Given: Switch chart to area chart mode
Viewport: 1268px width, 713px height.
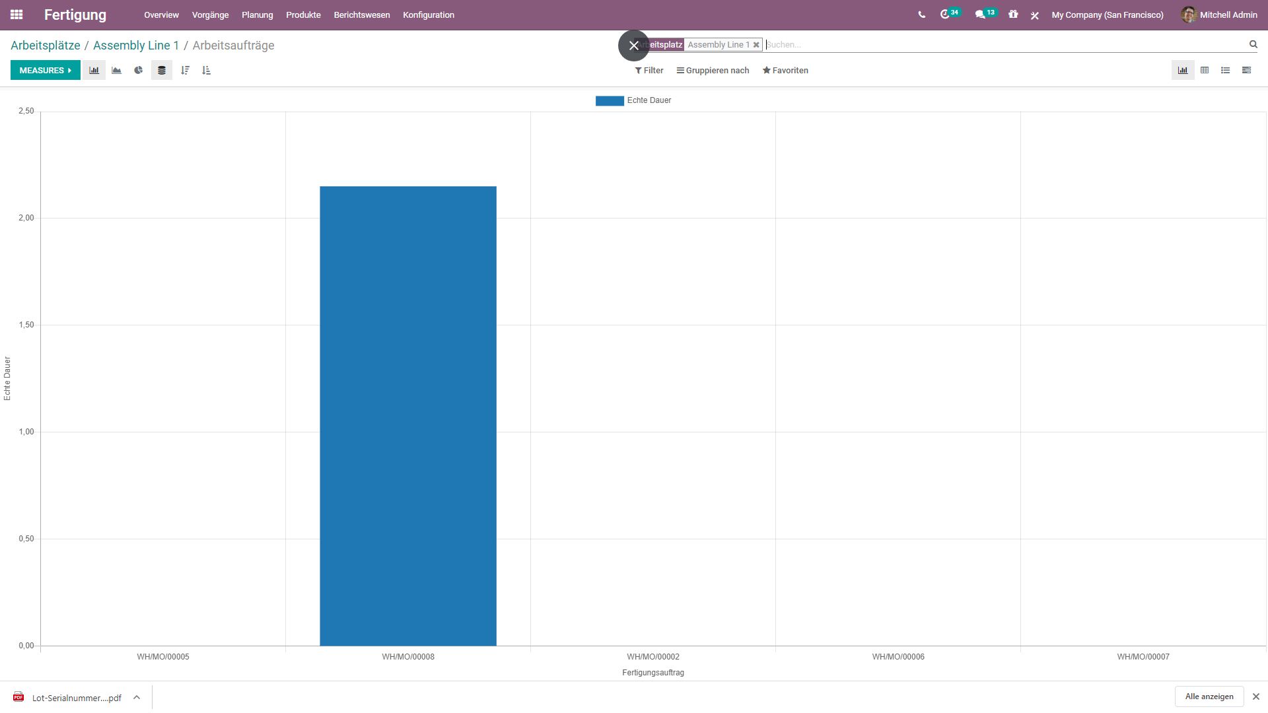Looking at the screenshot, I should [x=116, y=70].
